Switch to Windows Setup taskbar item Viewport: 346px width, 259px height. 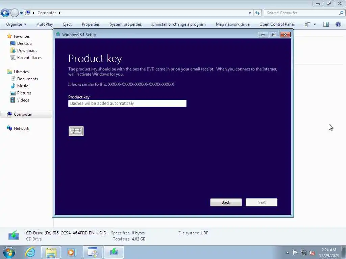click(114, 252)
